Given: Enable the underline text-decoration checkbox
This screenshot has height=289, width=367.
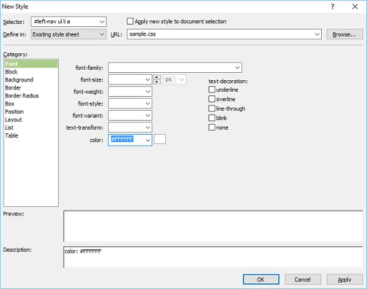Looking at the screenshot, I should [x=212, y=89].
